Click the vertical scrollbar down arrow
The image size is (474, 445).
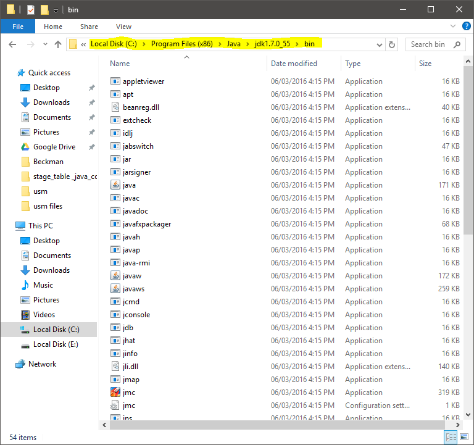(x=468, y=415)
